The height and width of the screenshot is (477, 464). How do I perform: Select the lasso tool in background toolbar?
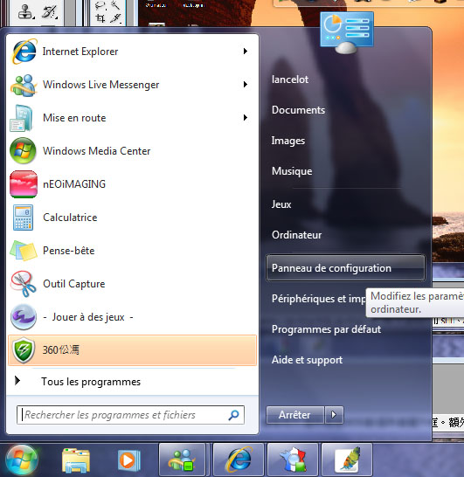pos(100,5)
